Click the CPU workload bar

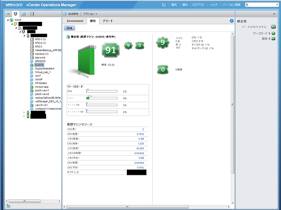102,91
